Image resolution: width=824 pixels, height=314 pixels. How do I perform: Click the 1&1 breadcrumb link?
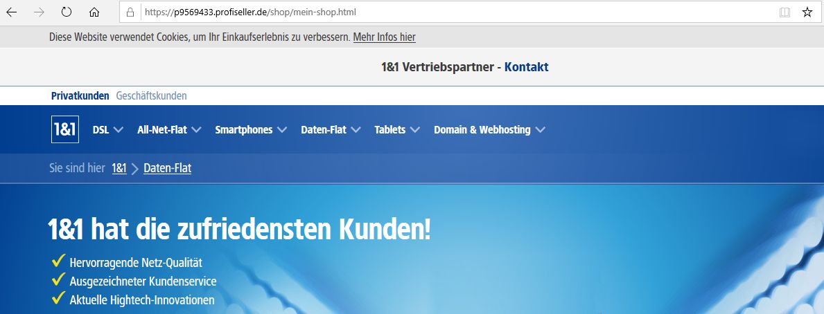pos(119,168)
